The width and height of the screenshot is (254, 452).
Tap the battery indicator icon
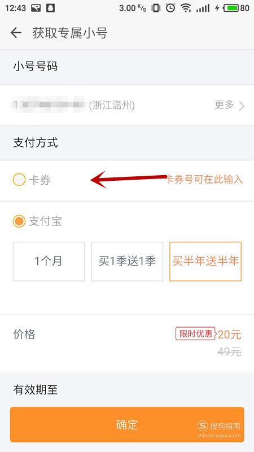coord(231,8)
